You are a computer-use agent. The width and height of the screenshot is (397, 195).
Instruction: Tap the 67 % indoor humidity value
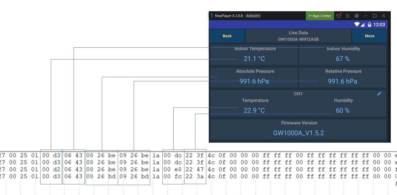click(342, 59)
